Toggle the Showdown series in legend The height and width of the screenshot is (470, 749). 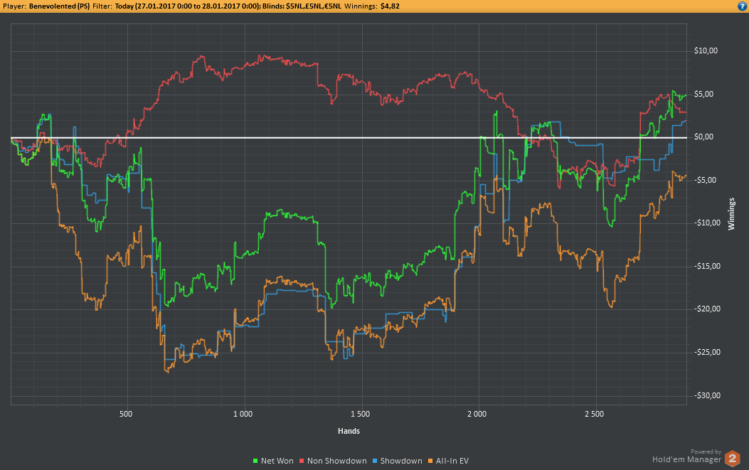398,461
